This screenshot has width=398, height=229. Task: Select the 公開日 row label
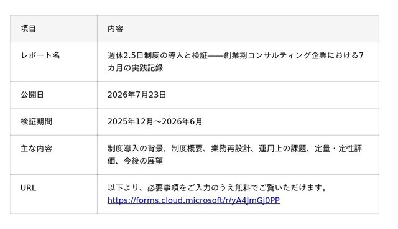[32, 95]
